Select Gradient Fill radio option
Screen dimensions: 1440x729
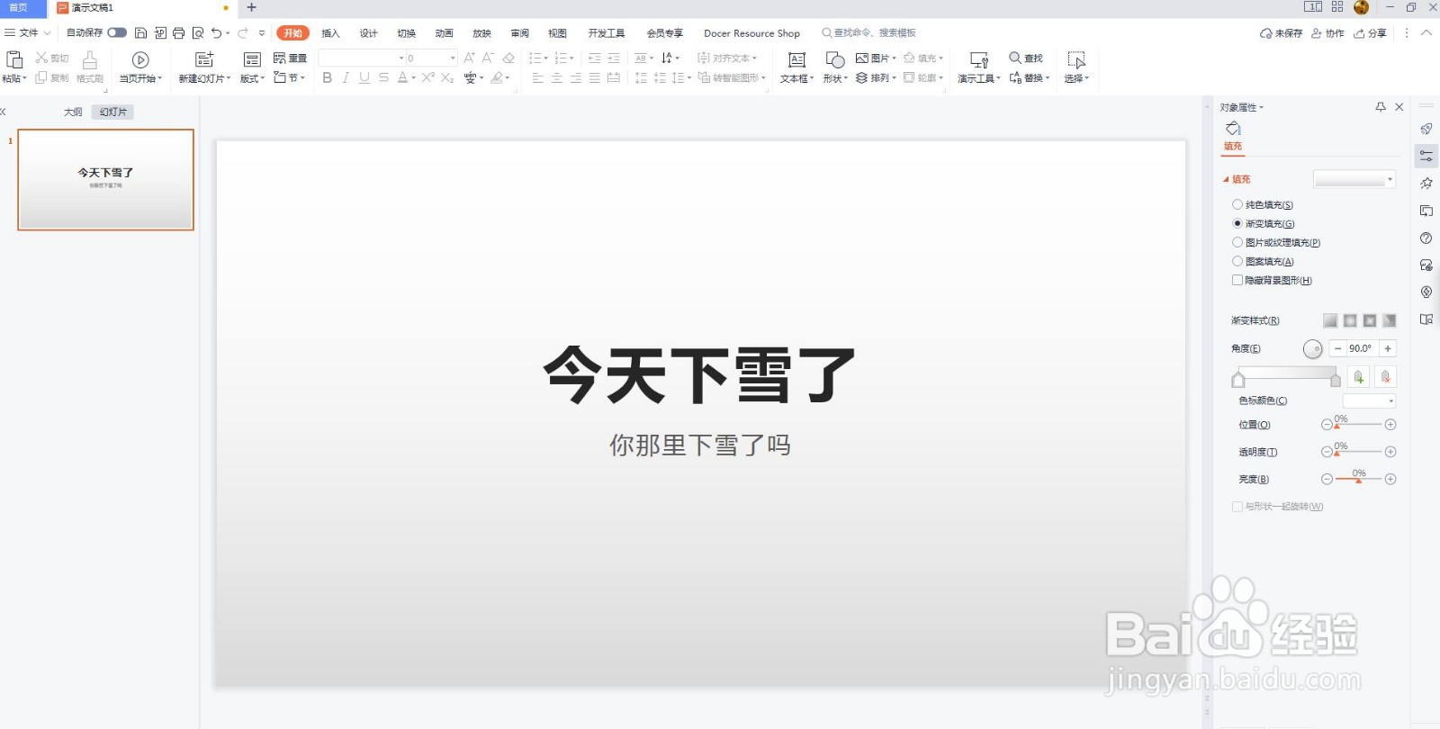[x=1237, y=224]
